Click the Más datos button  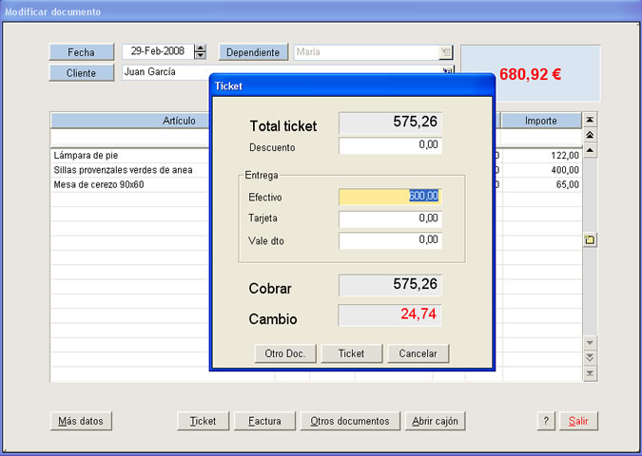[x=81, y=421]
